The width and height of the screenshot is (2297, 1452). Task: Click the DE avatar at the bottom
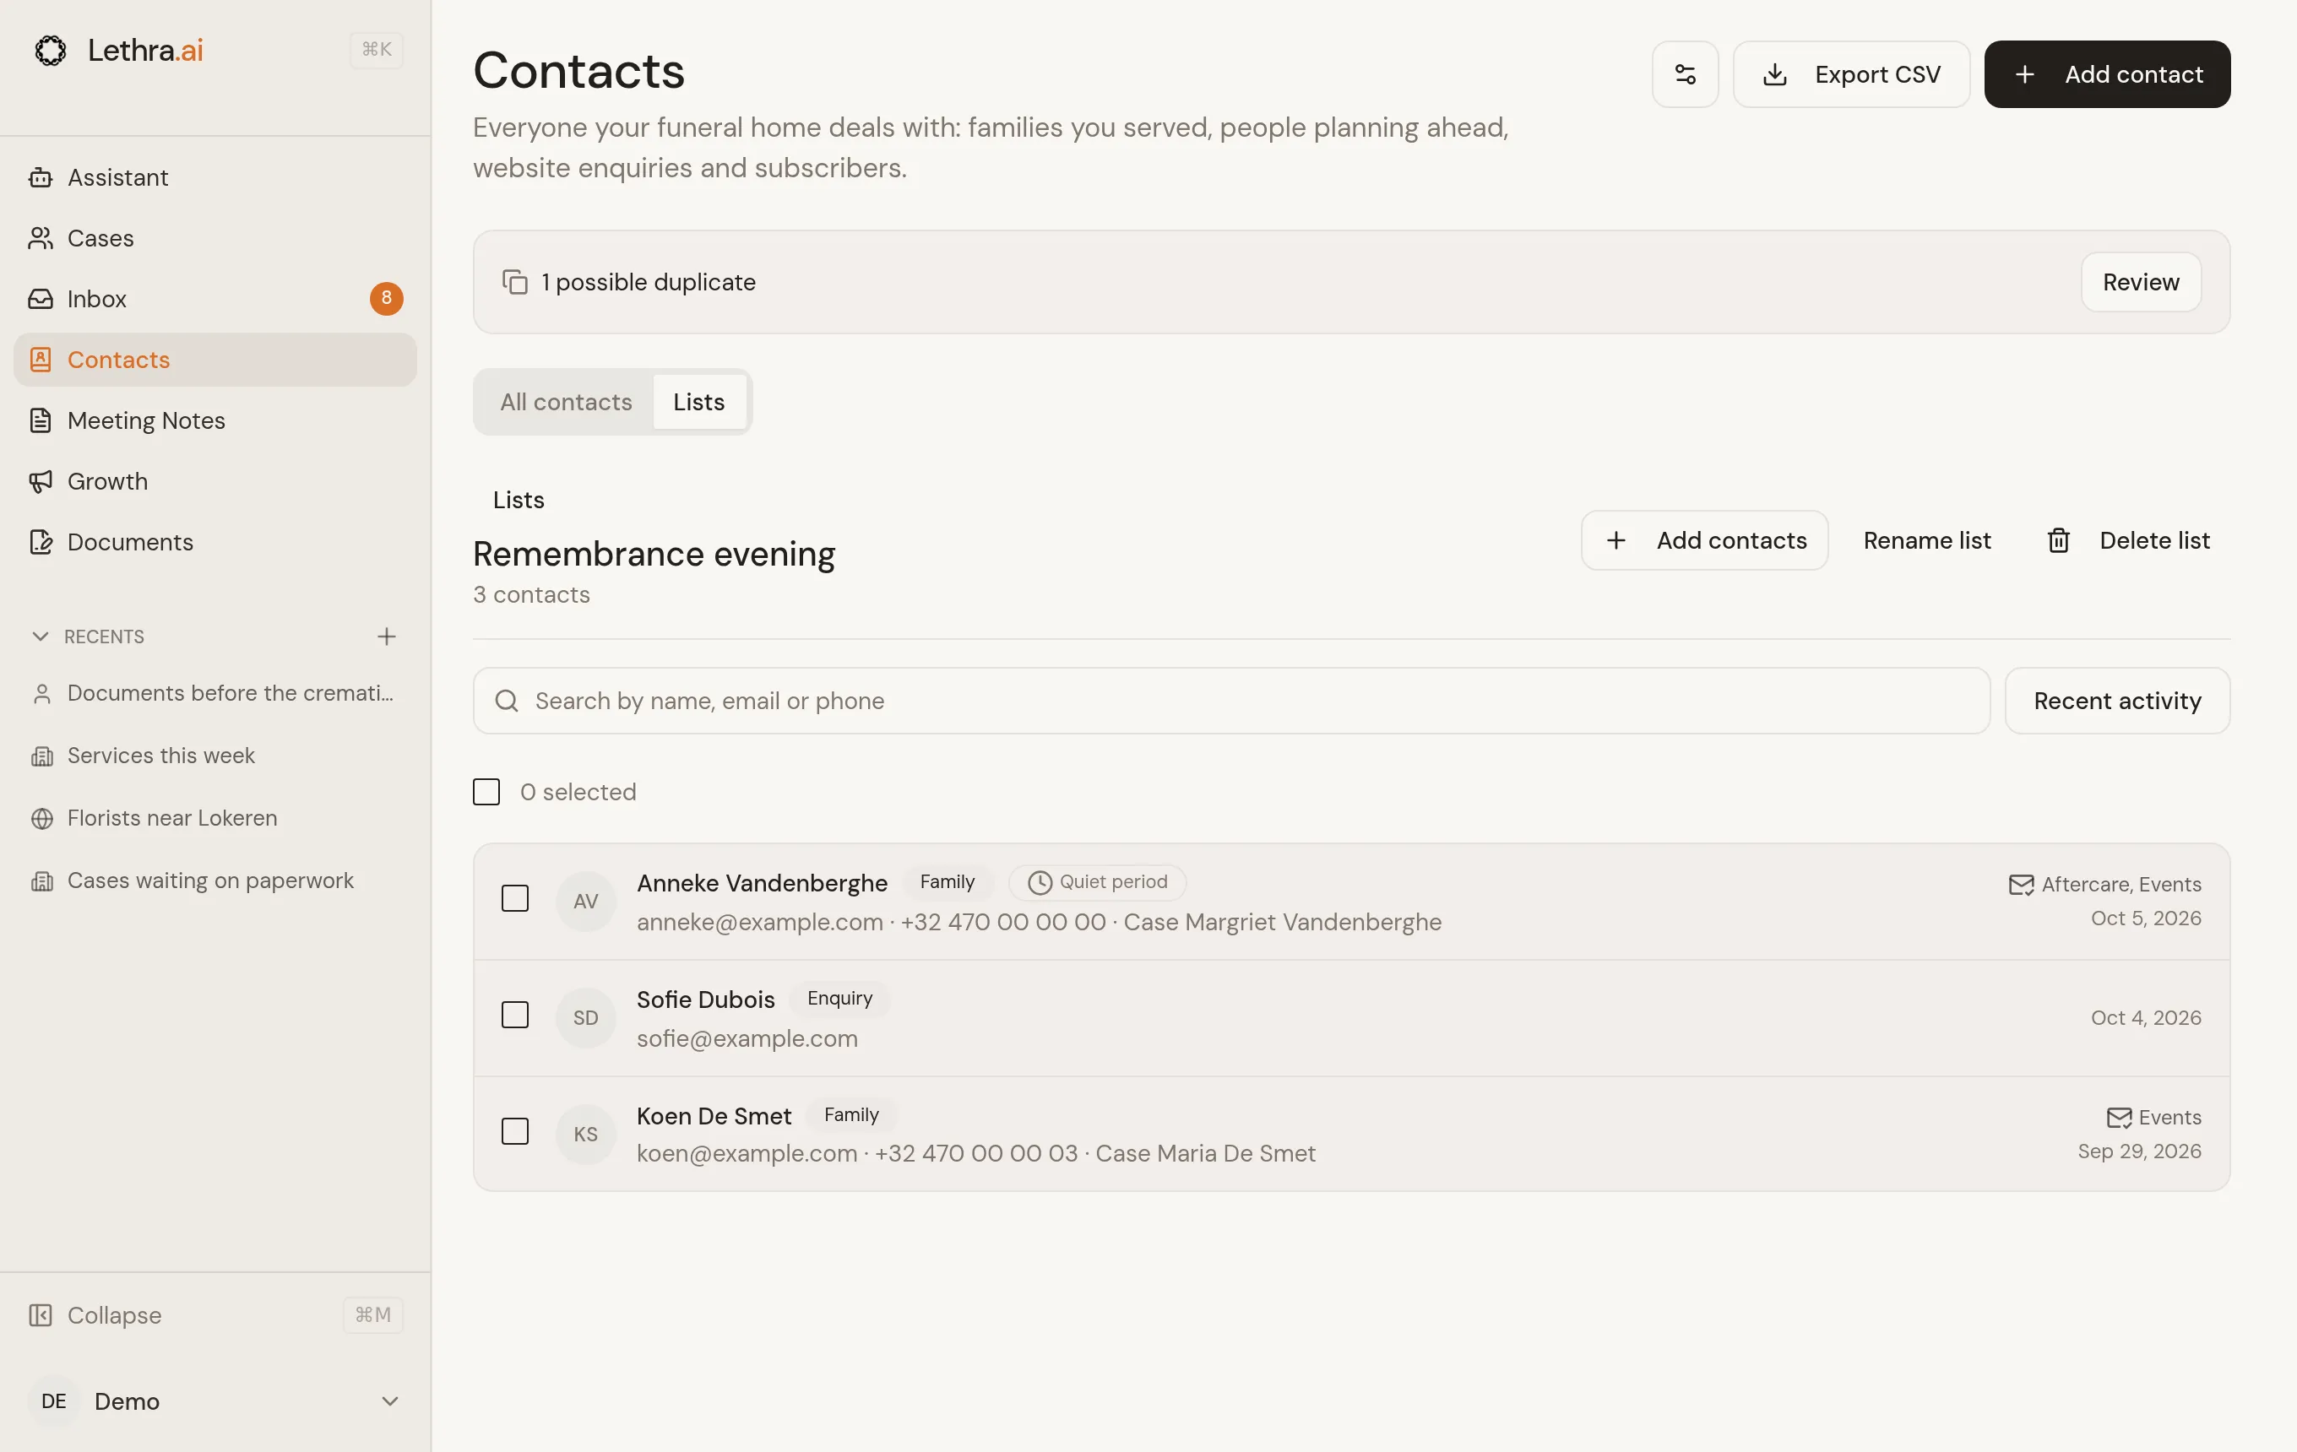(x=53, y=1401)
